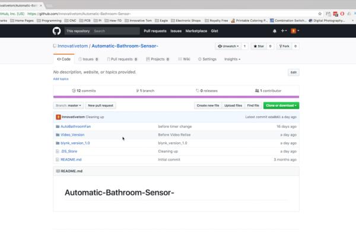Open the notifications bell
The width and height of the screenshot is (356, 237).
[275, 31]
